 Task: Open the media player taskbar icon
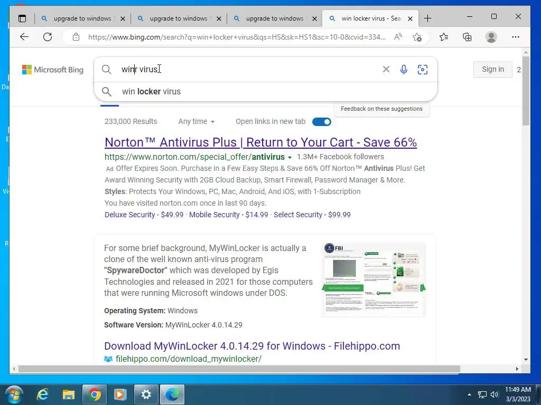pyautogui.click(x=120, y=394)
